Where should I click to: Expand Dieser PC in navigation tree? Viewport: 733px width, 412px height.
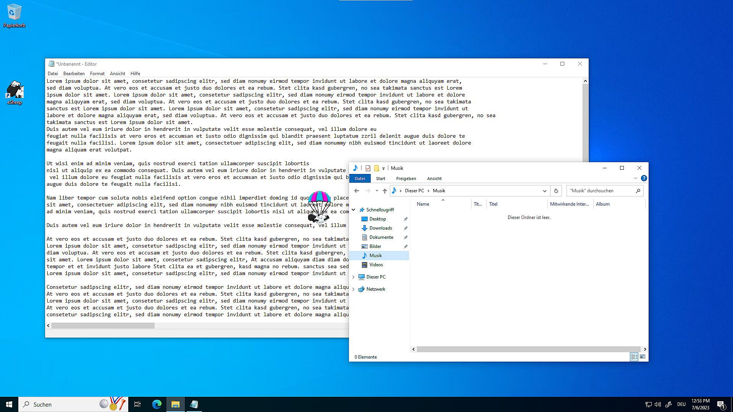pyautogui.click(x=354, y=277)
